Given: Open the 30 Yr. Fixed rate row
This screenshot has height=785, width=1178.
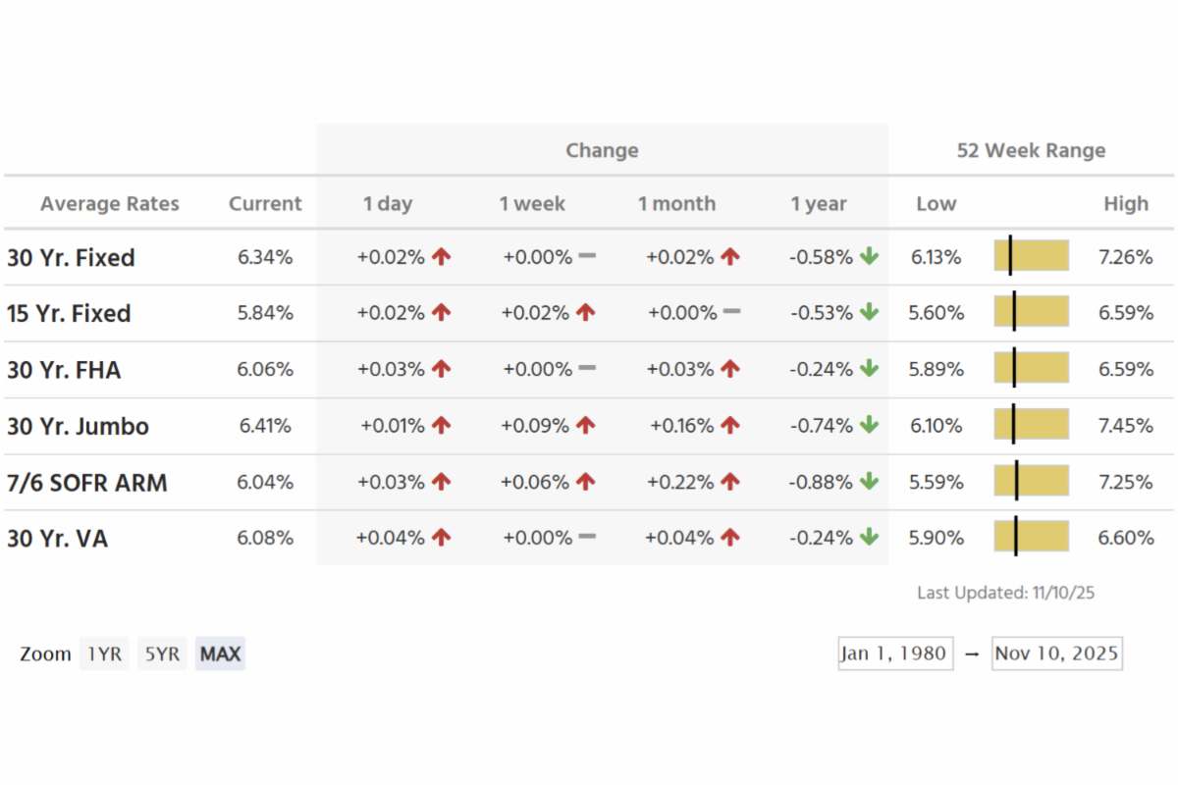Looking at the screenshot, I should 71,258.
